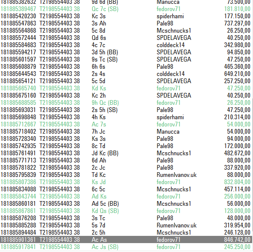Viewport: 253px width, 252px height.
Task: Select colddeck14 hand showing 4c 7c
Action: tap(126, 45)
